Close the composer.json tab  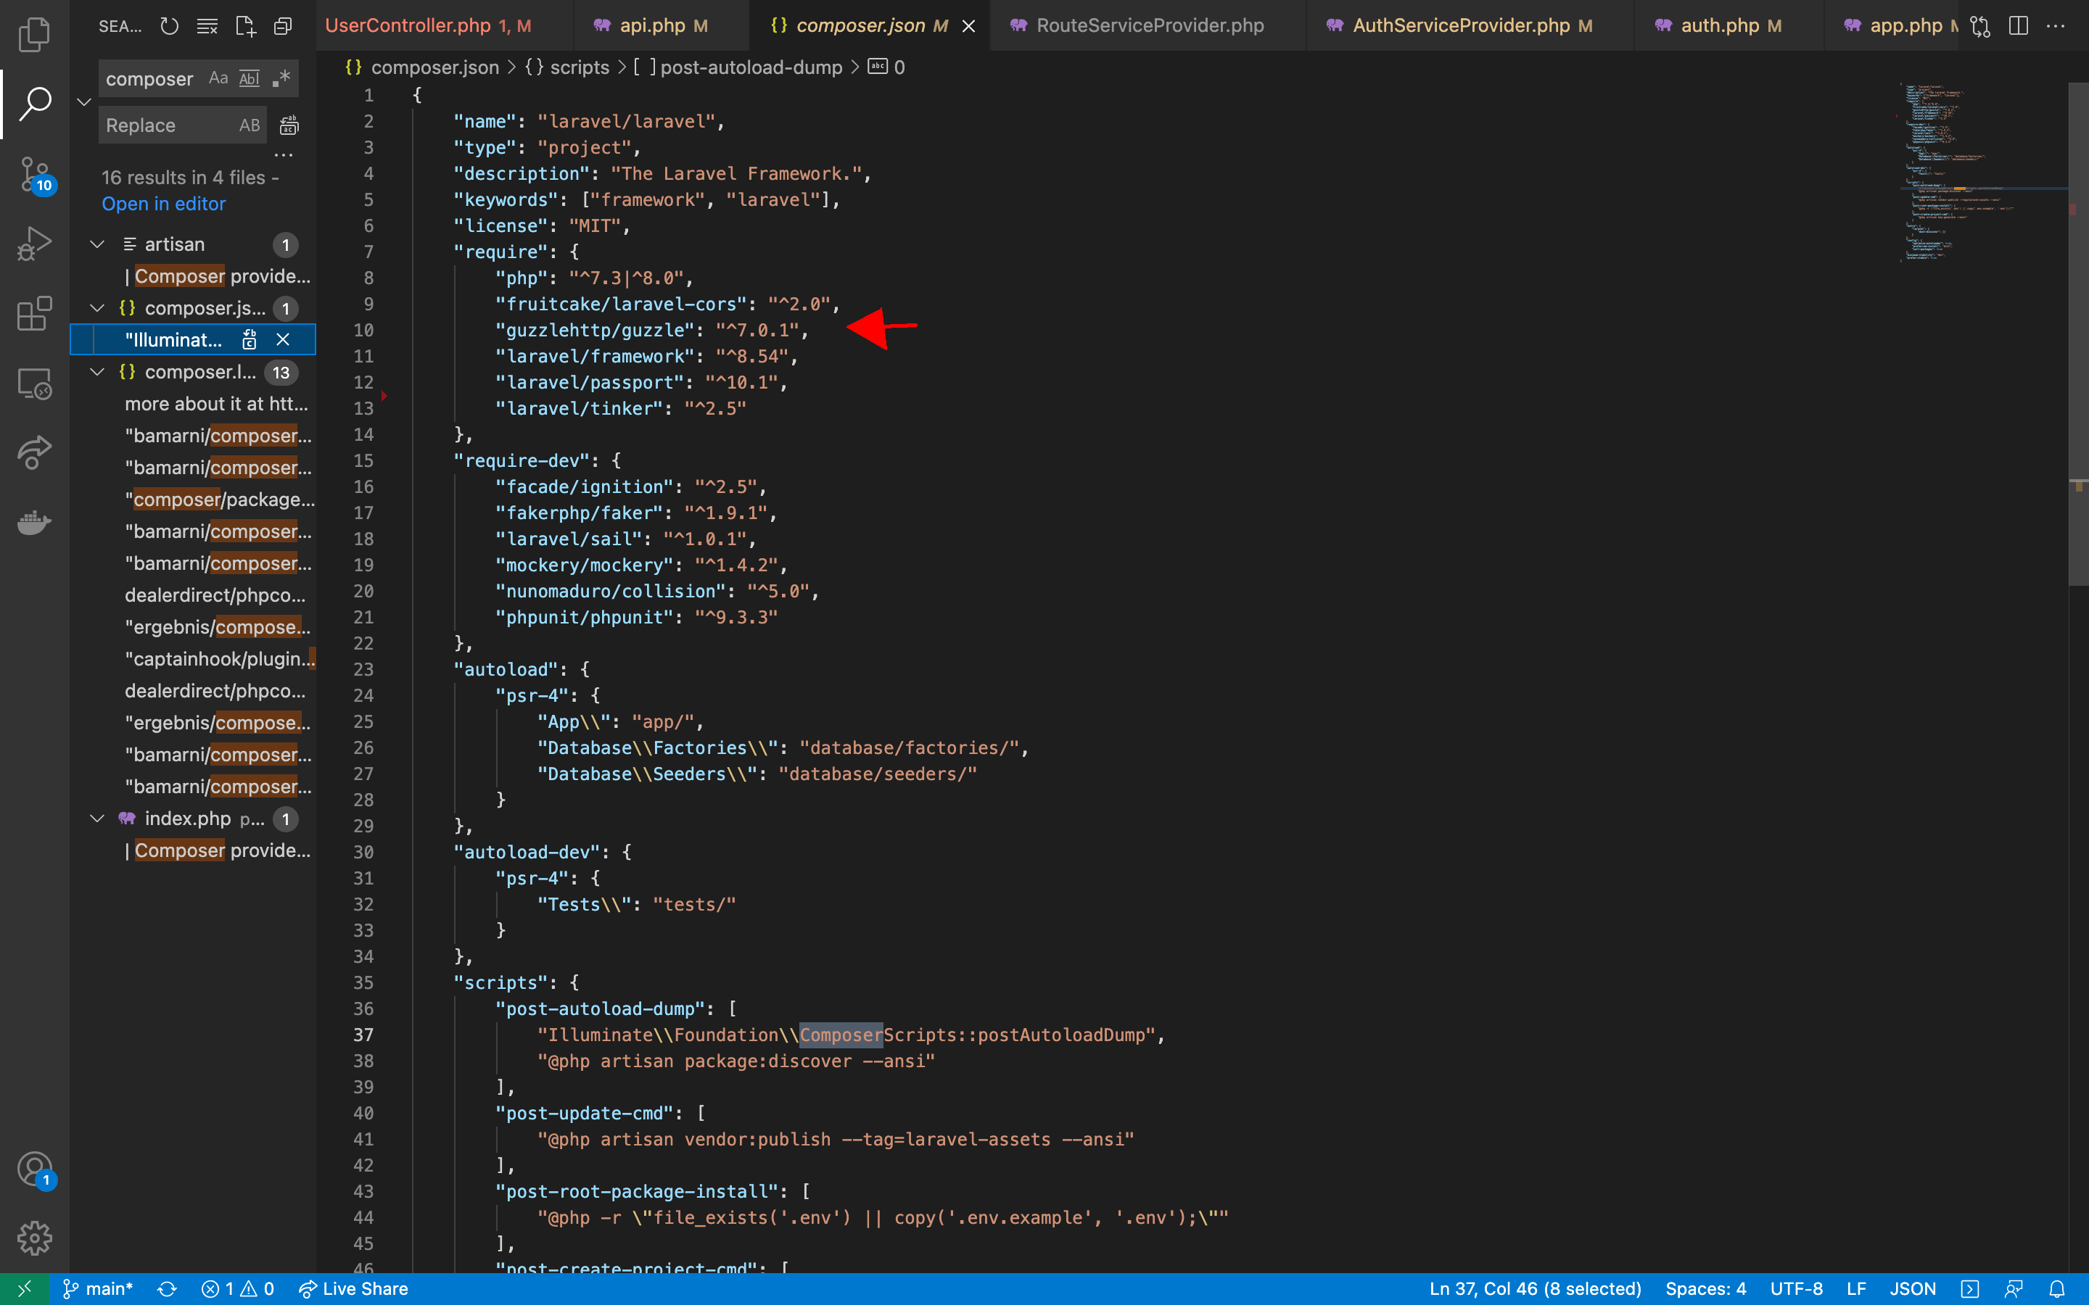point(968,26)
